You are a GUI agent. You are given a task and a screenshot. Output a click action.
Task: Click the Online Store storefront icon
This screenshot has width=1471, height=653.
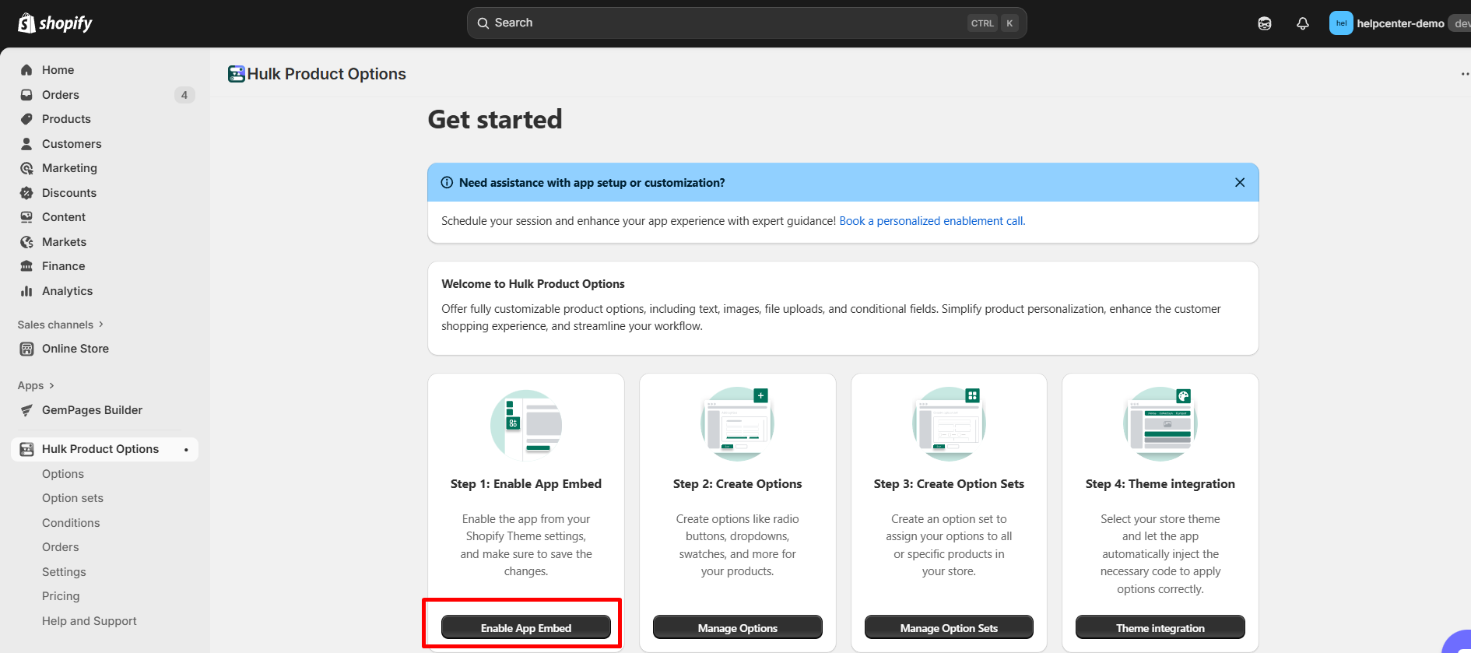click(26, 349)
